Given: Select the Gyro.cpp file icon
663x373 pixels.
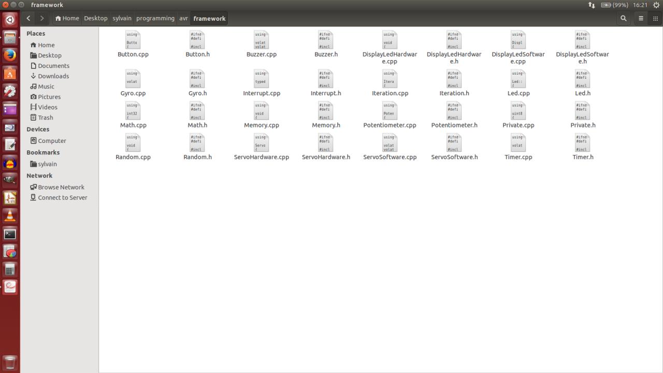Looking at the screenshot, I should 133,79.
